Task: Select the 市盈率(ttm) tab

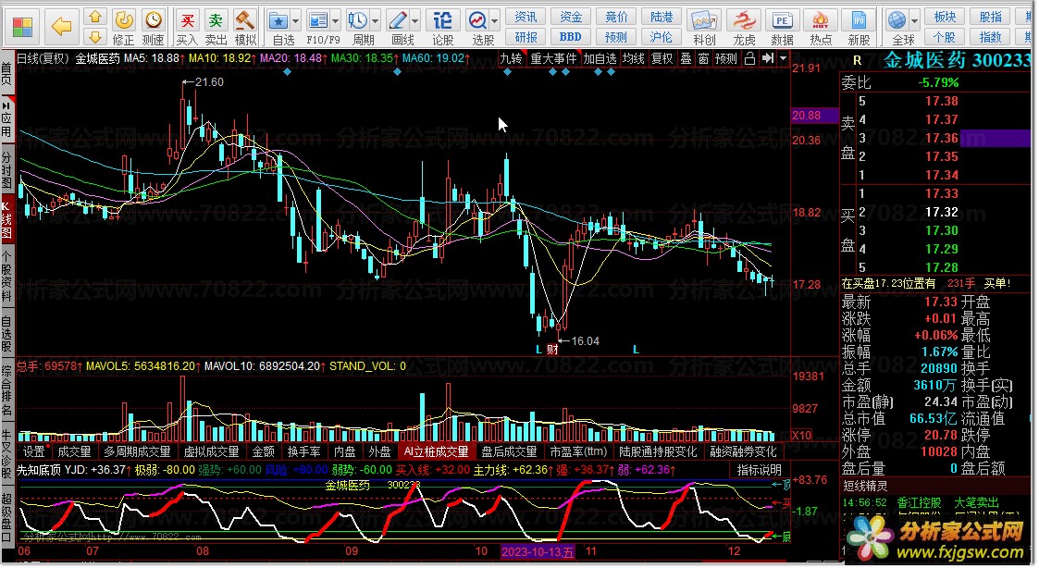Action: point(578,452)
